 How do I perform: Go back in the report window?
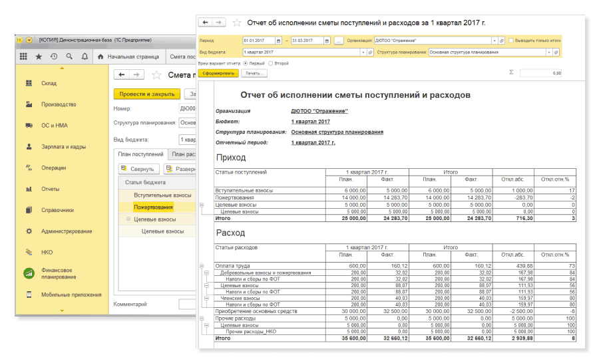(205, 23)
